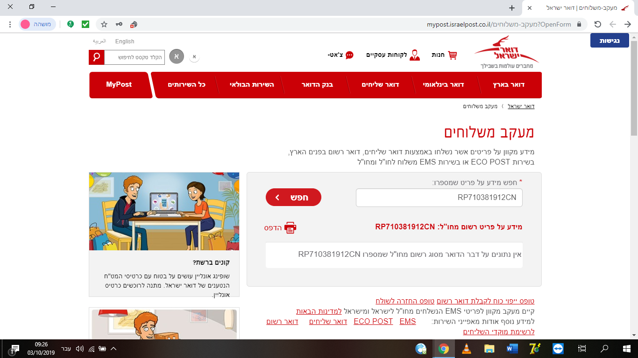This screenshot has height=358, width=638.
Task: Open the טופס החזרה לשולח link
Action: 405,301
